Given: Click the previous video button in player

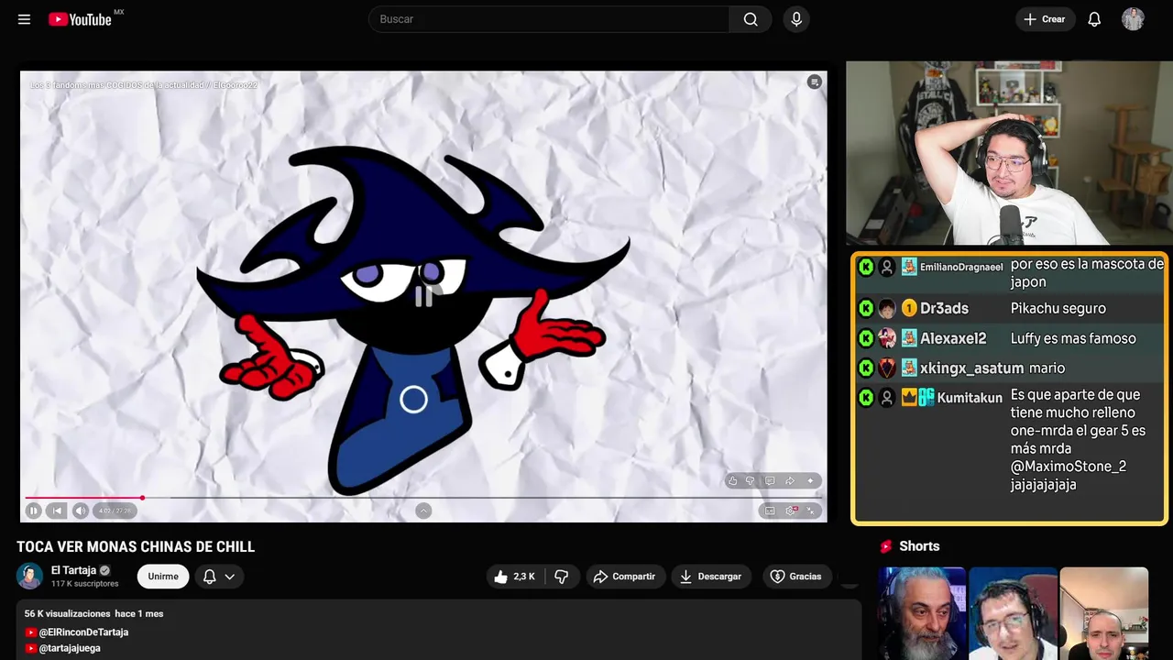Looking at the screenshot, I should 57,511.
